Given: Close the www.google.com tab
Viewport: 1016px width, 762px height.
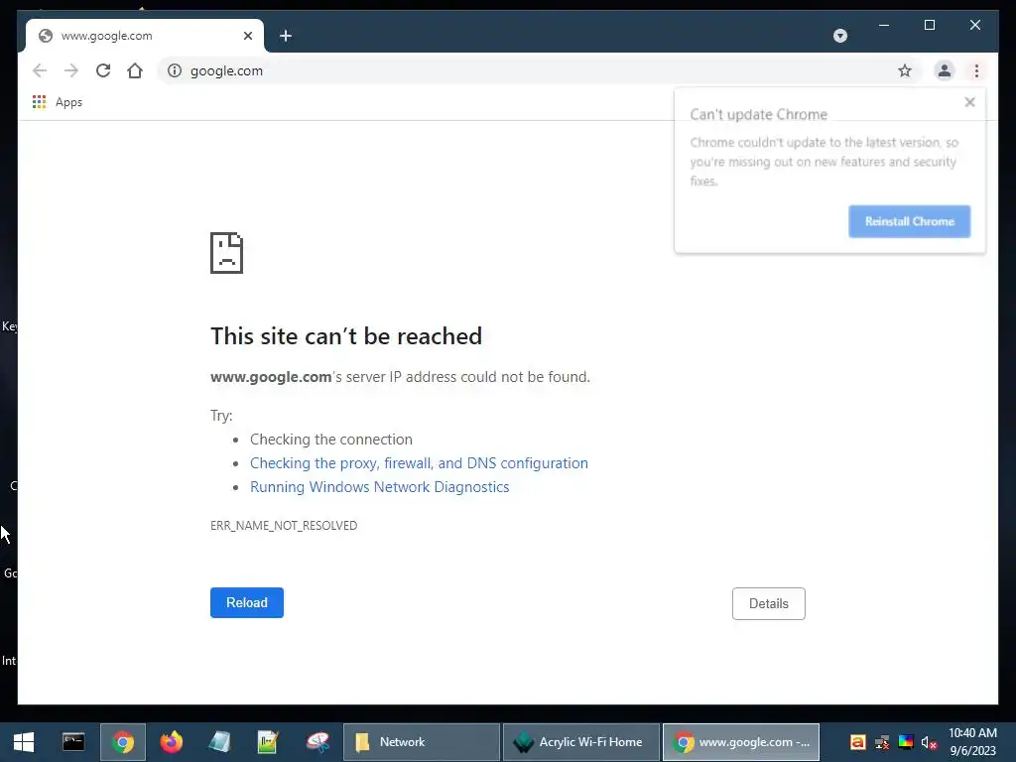Looking at the screenshot, I should click(247, 36).
